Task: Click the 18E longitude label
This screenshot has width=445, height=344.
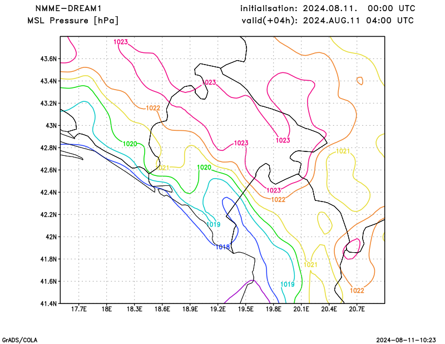Action: click(106, 309)
